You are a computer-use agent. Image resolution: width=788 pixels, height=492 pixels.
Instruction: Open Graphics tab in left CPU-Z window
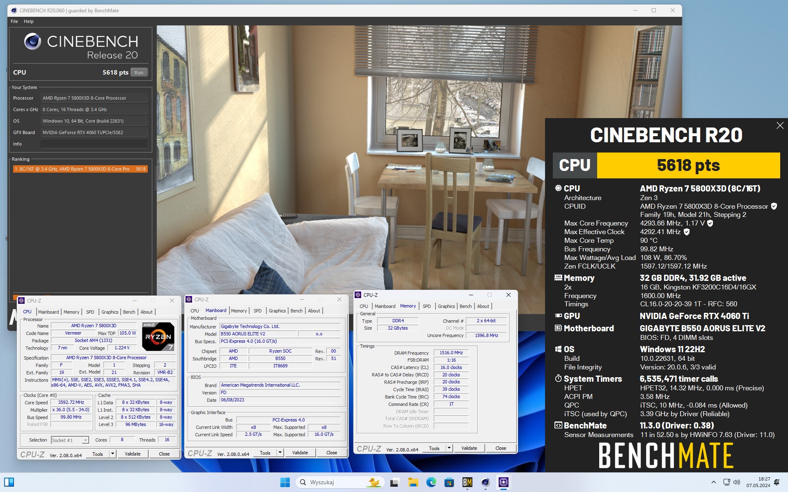110,312
